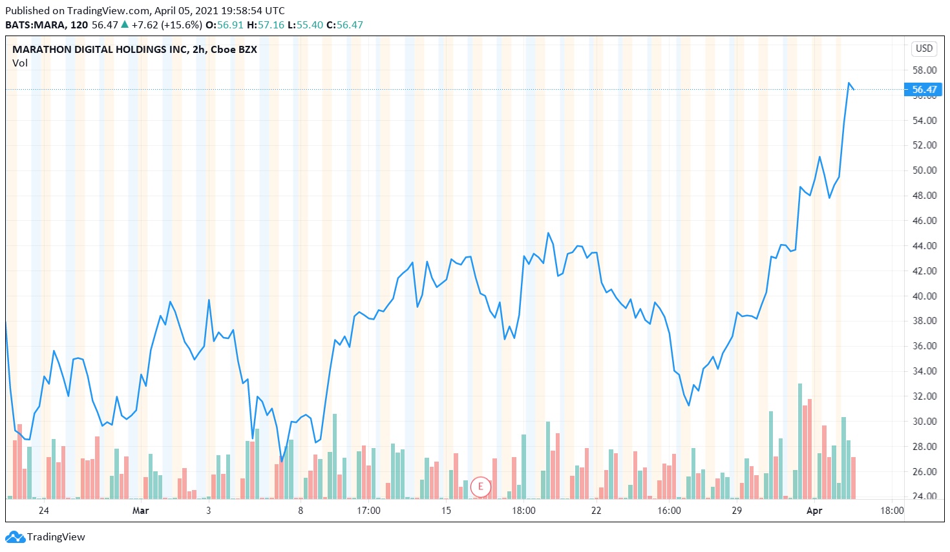The width and height of the screenshot is (950, 552).
Task: Select the Mar date axis label
Action: [140, 511]
